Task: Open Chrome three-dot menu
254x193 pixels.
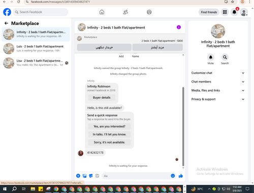Action: tap(249, 2)
